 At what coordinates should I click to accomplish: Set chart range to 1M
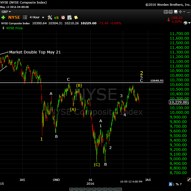tap(99, 189)
